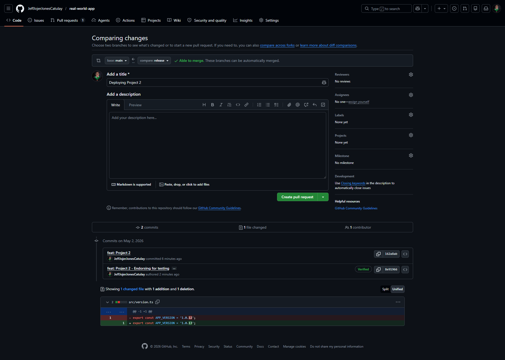Open slash commands toolbar icon
Viewport: 505px width, 360px height.
[x=323, y=105]
